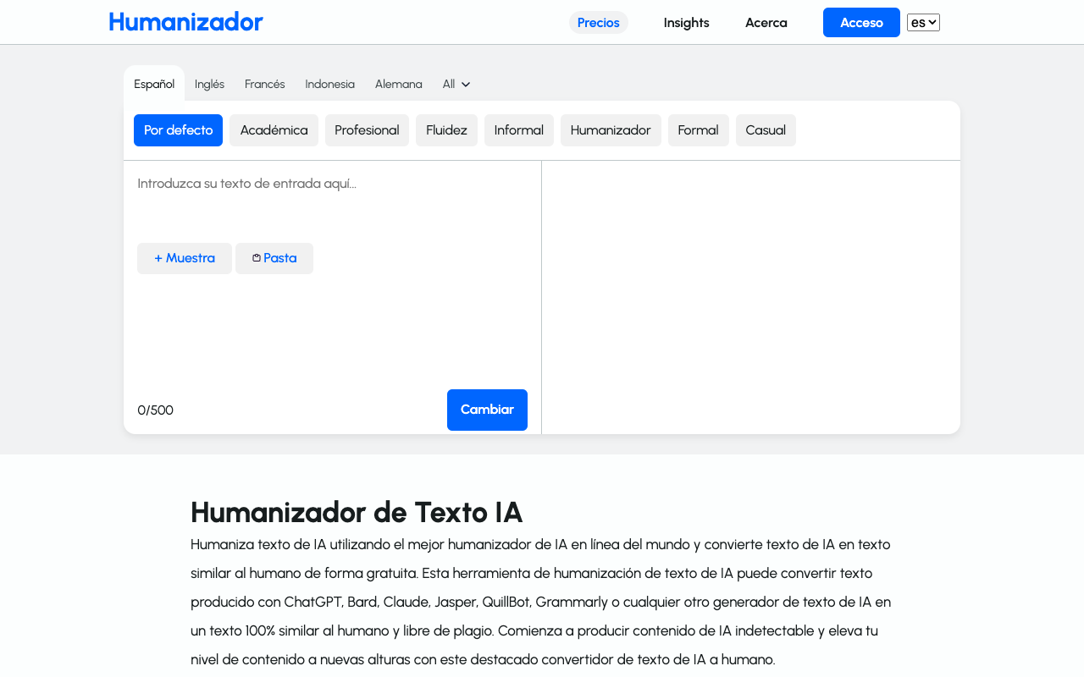Open the Humanizador logo home link
The height and width of the screenshot is (677, 1084).
pyautogui.click(x=185, y=22)
